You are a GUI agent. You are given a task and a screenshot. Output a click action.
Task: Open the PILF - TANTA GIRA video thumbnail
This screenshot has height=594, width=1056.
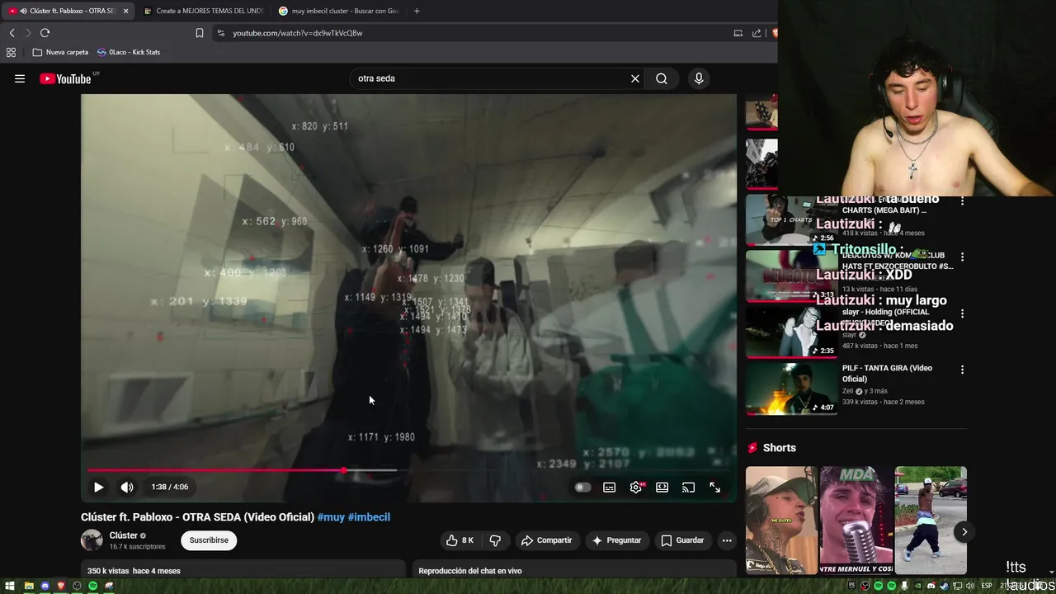tap(791, 389)
